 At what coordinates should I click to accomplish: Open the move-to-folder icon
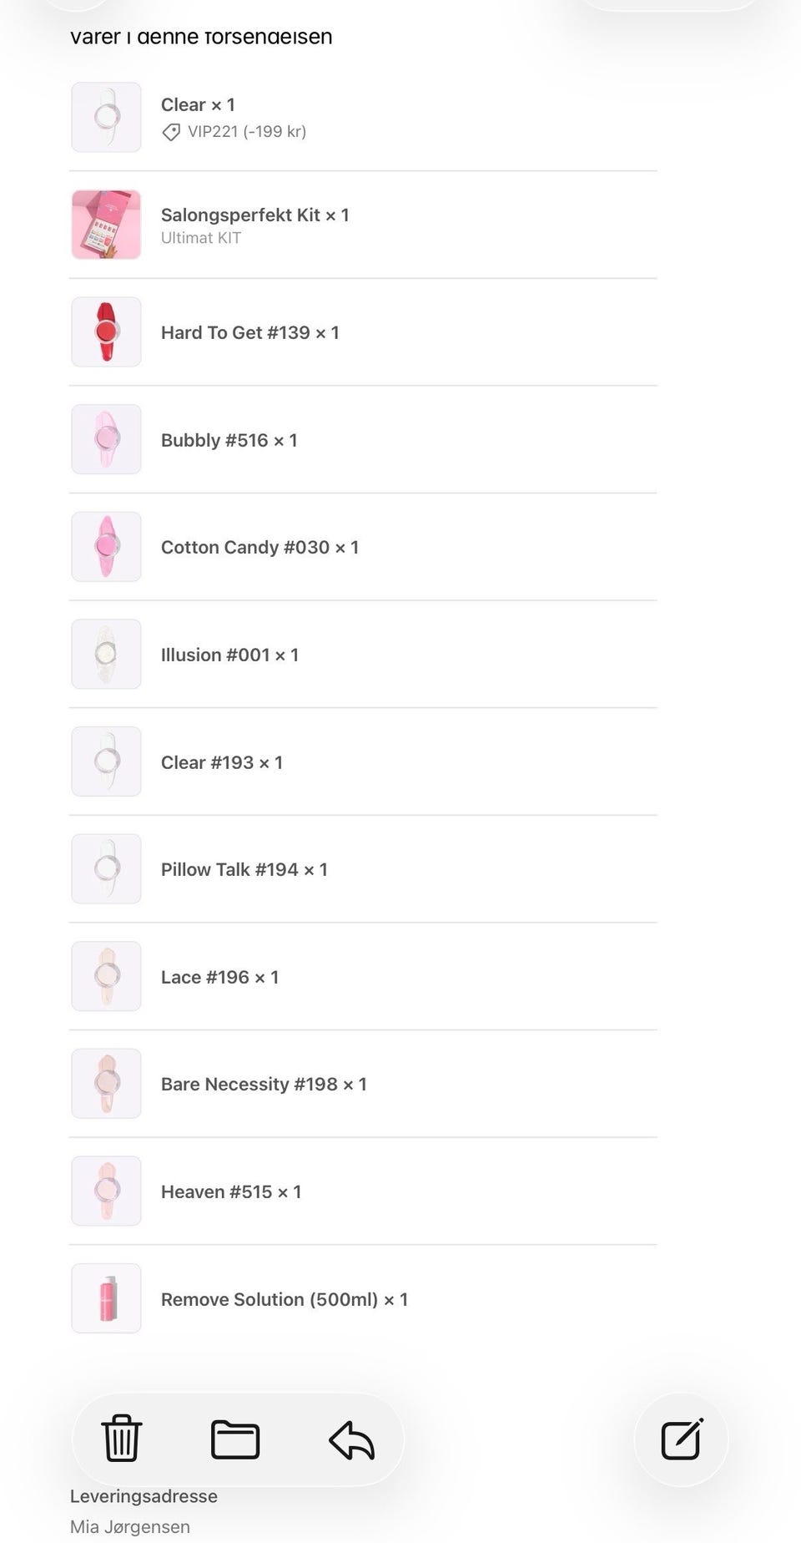[x=235, y=1439]
